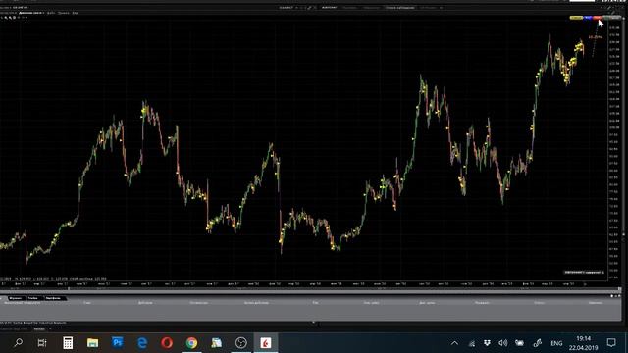Switch to Photoshop in the taskbar
The image size is (628, 353).
118,342
